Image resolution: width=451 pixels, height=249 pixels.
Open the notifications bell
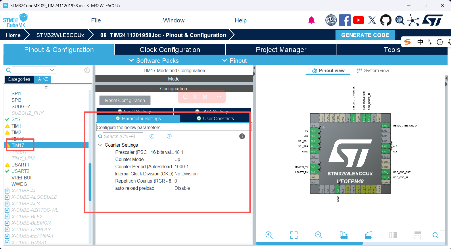coord(311,20)
